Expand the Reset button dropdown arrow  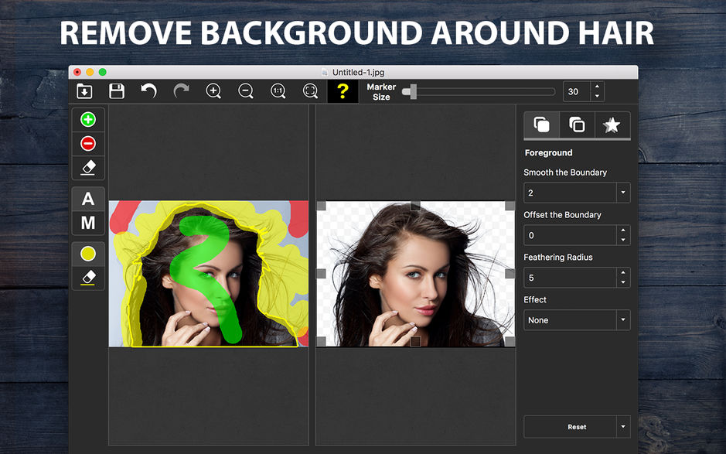click(624, 426)
